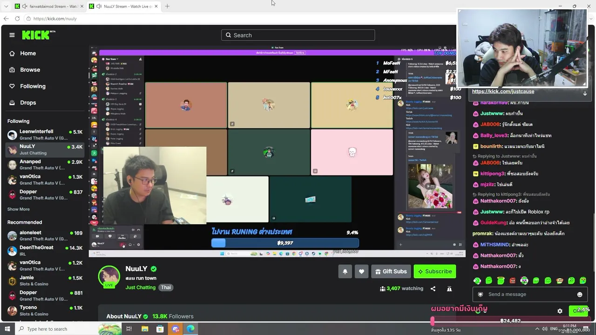This screenshot has width=596, height=335.
Task: Open Following in the sidebar menu
Action: 33,86
